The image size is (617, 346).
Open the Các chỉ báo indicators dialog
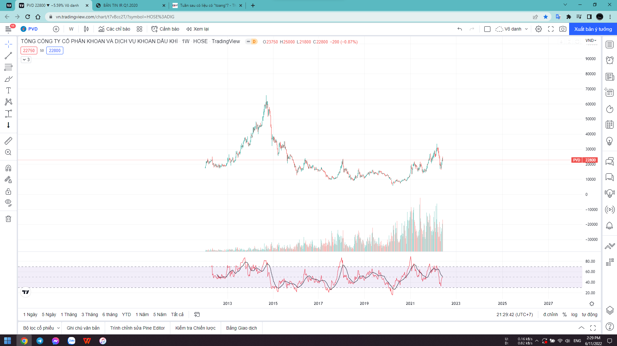[114, 29]
